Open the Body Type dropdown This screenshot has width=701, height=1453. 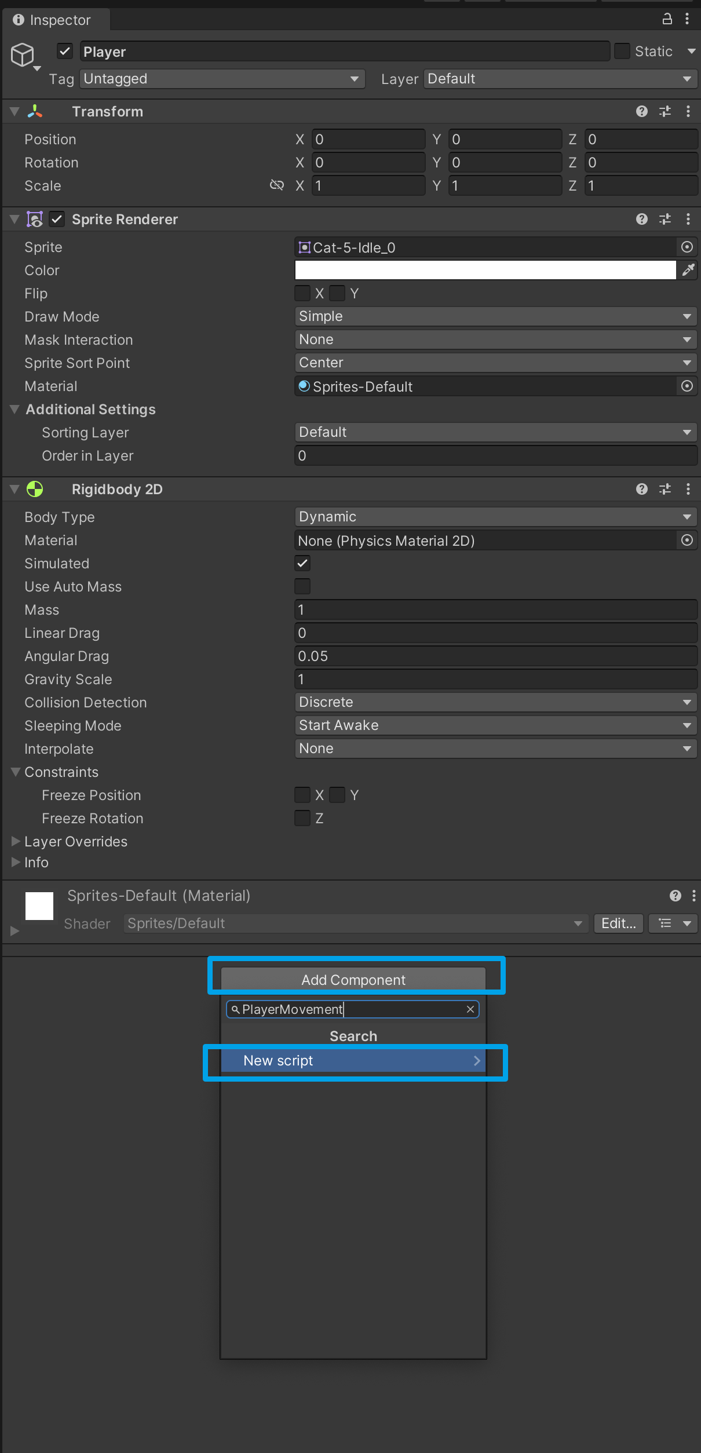[x=495, y=517]
